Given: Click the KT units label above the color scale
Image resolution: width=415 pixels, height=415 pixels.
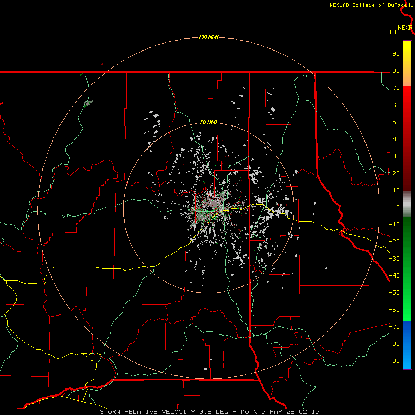Looking at the screenshot, I should (x=393, y=32).
